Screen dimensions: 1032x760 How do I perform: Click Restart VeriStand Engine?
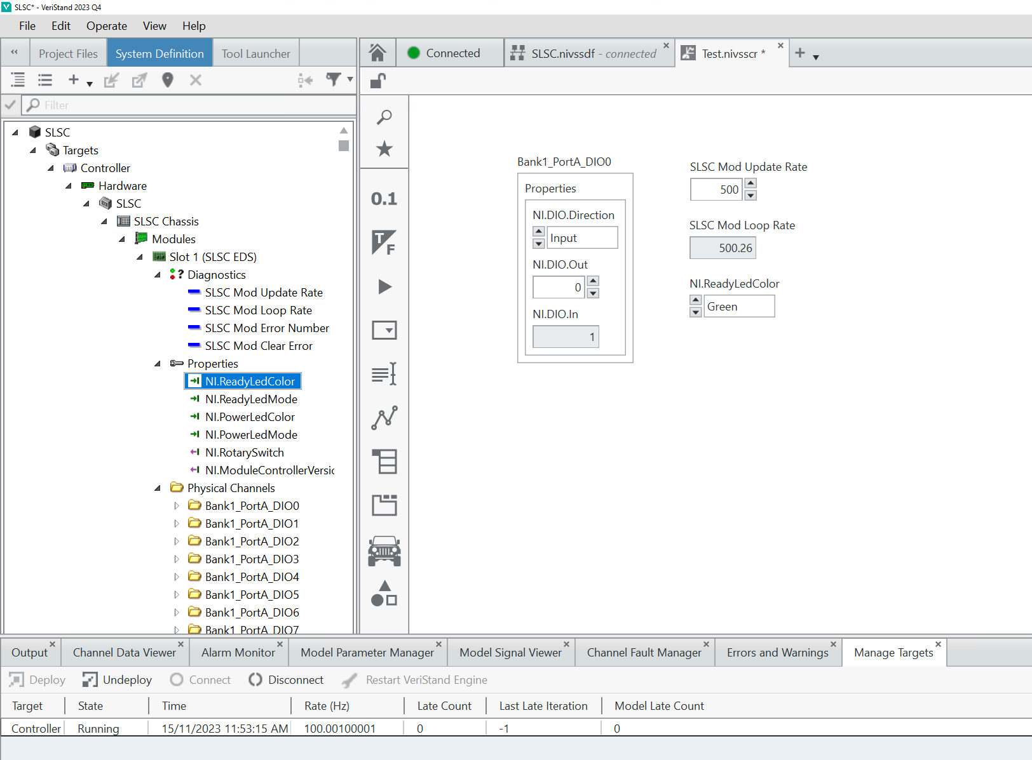(414, 680)
